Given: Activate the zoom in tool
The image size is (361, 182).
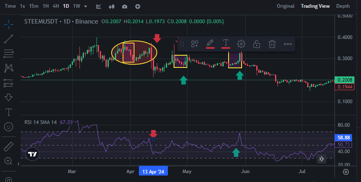Looking at the screenshot, I should (8, 161).
